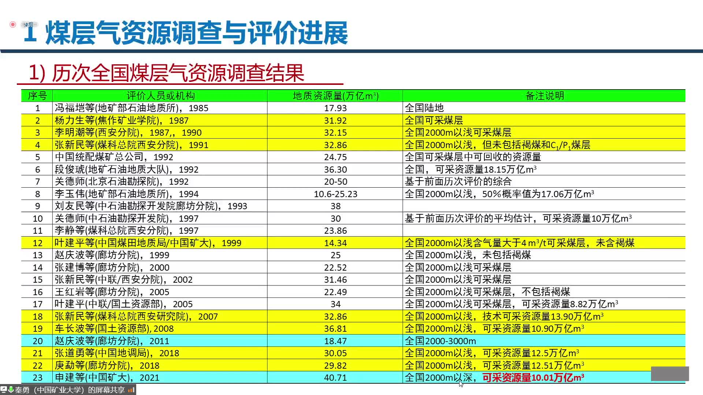The height and width of the screenshot is (395, 703).
Task: Click value 32.15
Action: click(x=335, y=133)
